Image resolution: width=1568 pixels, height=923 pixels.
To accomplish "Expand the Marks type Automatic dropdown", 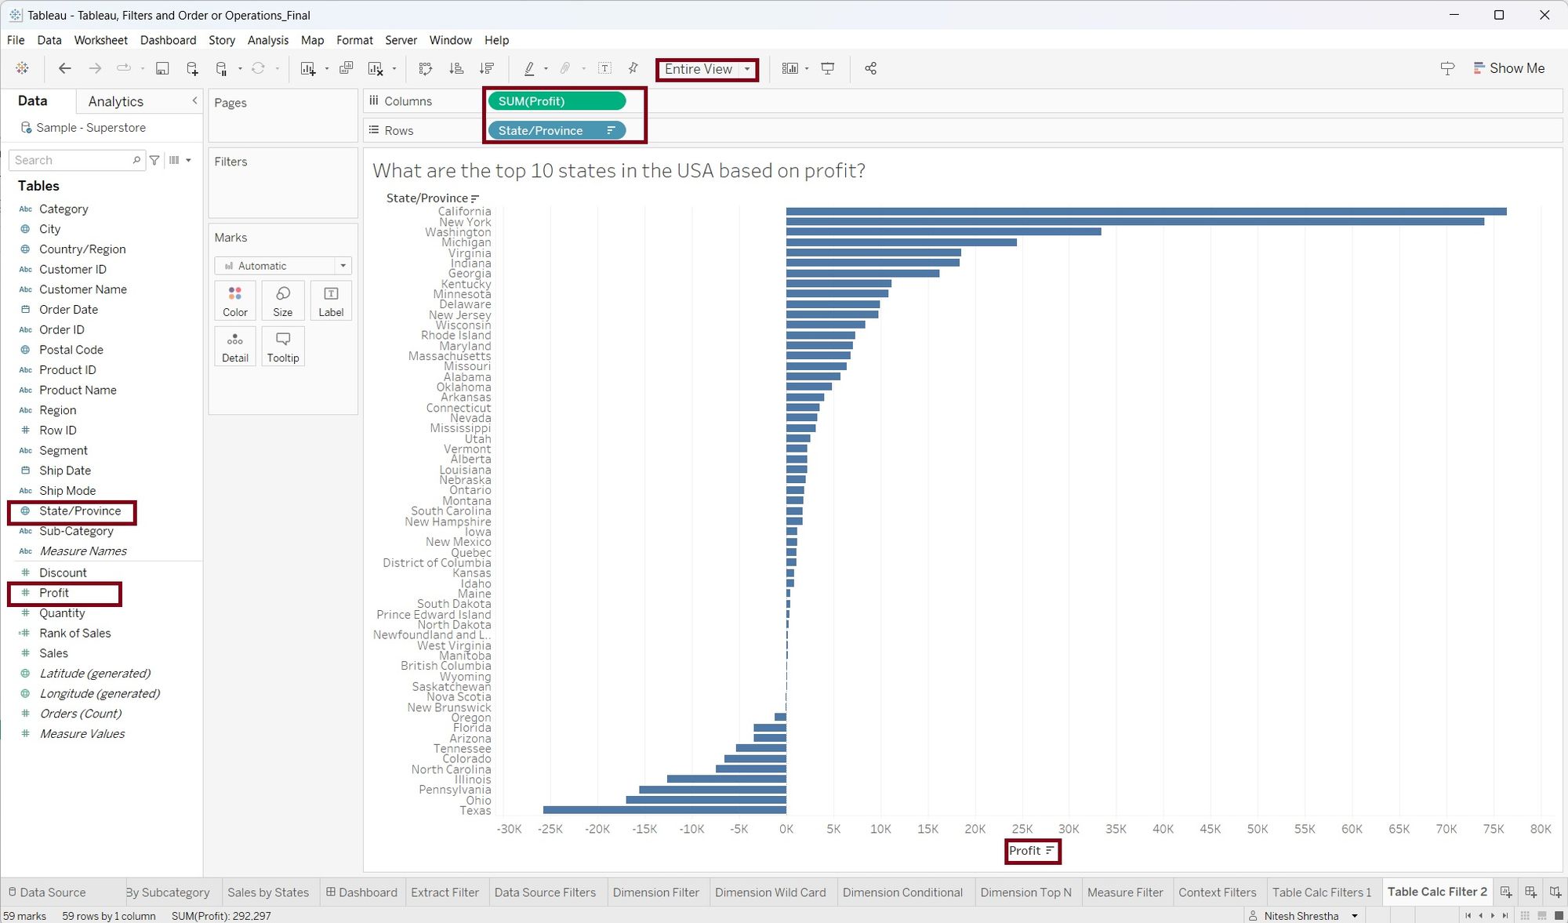I will [x=343, y=266].
